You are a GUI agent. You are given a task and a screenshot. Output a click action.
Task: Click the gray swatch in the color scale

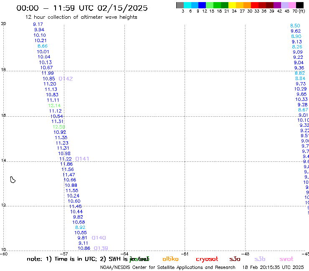(x=180, y=5)
